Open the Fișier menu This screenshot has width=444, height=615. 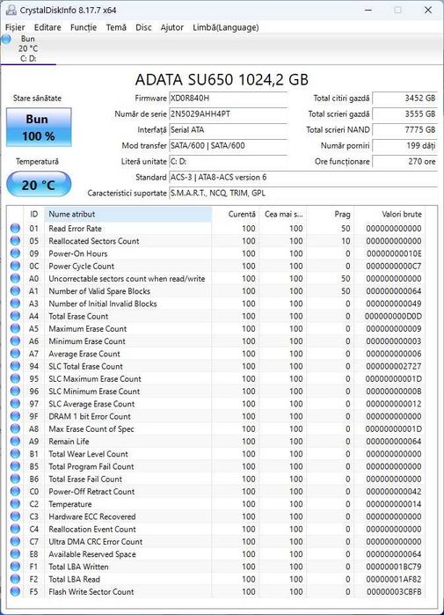coord(15,27)
